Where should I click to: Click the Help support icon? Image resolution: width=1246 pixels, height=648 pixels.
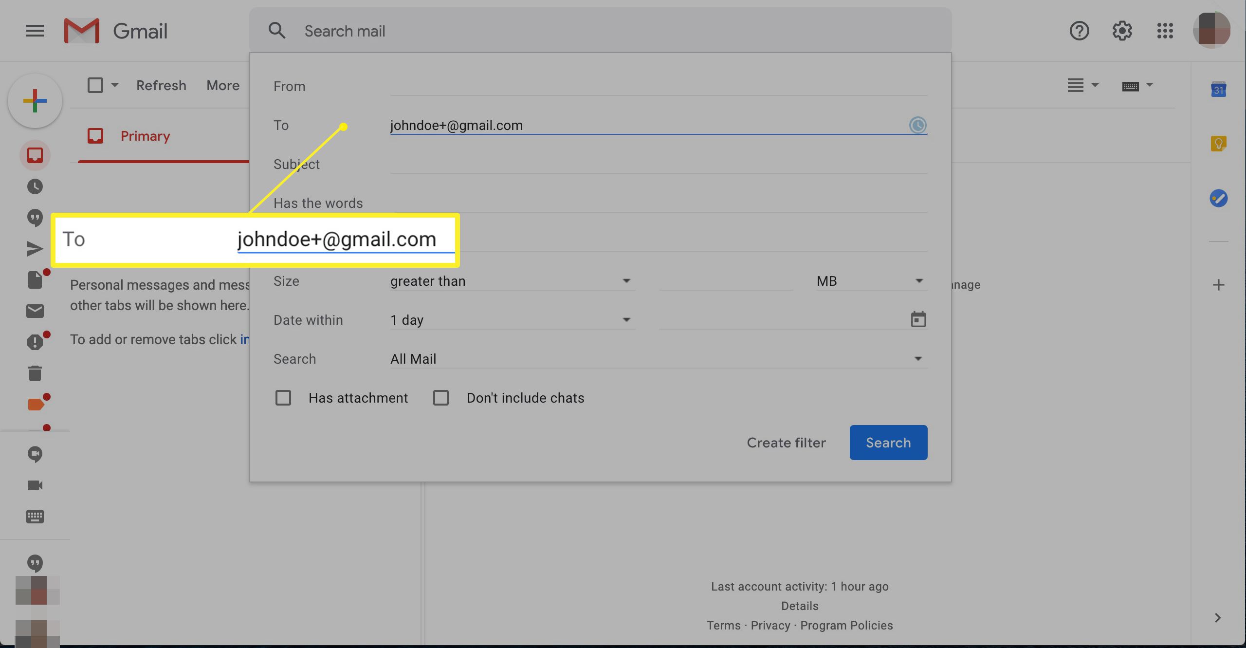tap(1080, 31)
